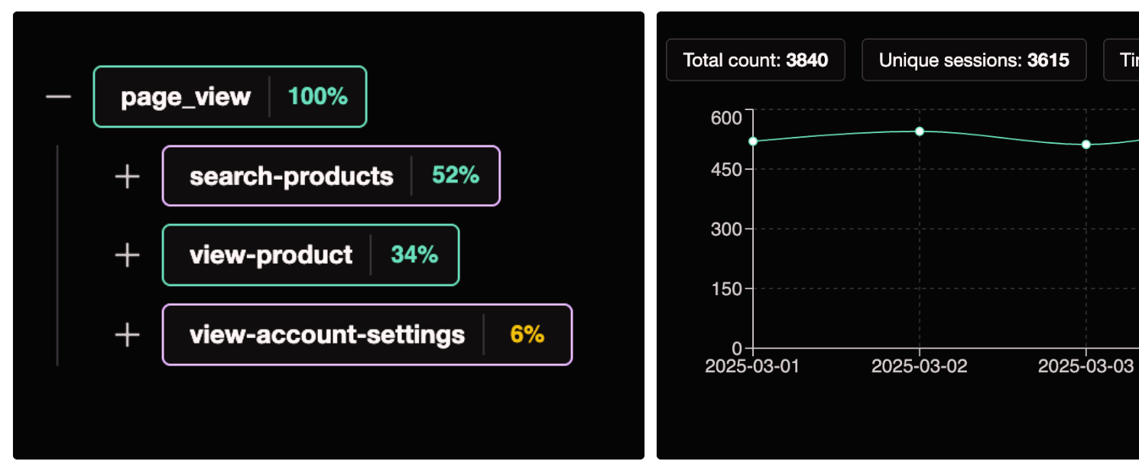Select the data point above 2025-03-02
1139x471 pixels.
[x=920, y=131]
